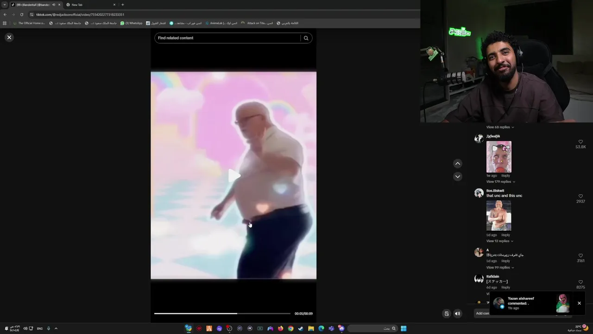This screenshot has width=593, height=334.
Task: Expand View 12 replies
Action: click(500, 241)
